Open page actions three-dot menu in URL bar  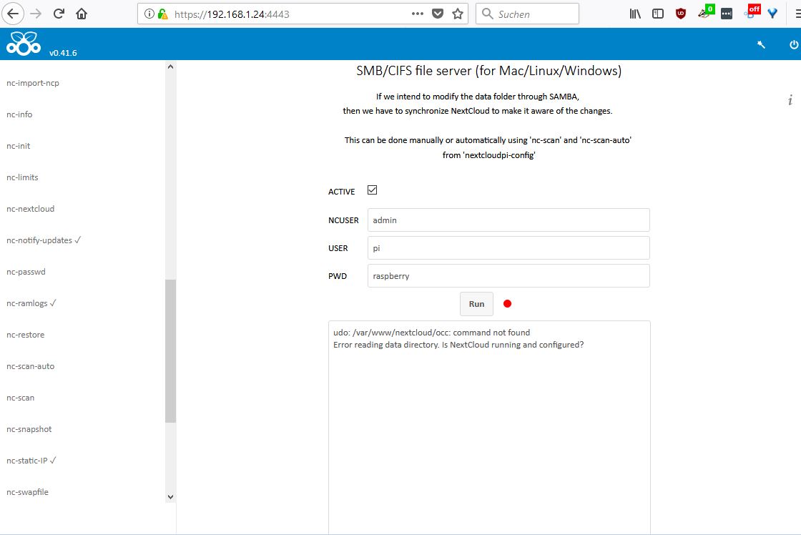pyautogui.click(x=418, y=14)
